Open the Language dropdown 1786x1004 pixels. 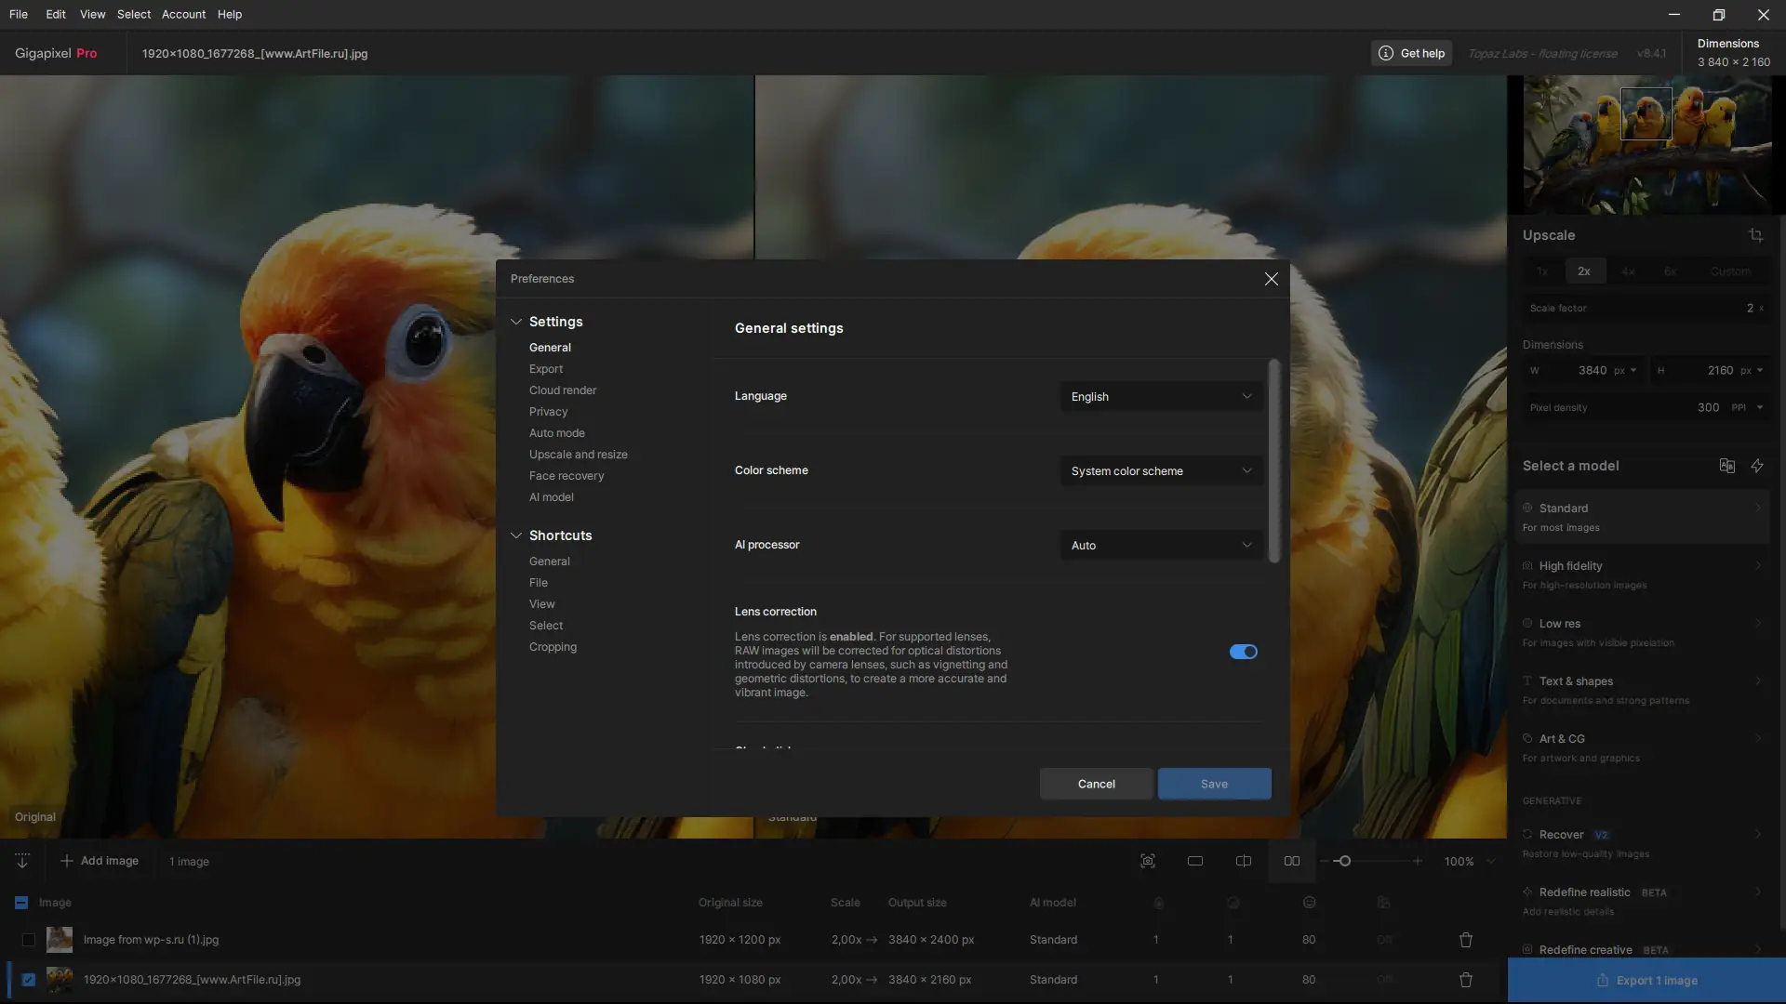pos(1161,397)
